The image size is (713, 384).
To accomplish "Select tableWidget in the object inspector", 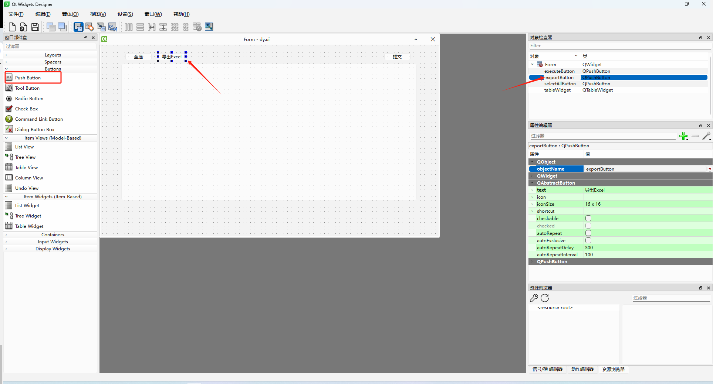I will pos(557,90).
